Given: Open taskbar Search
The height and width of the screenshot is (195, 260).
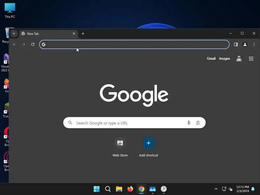Looking at the screenshot, I should click(108, 189).
